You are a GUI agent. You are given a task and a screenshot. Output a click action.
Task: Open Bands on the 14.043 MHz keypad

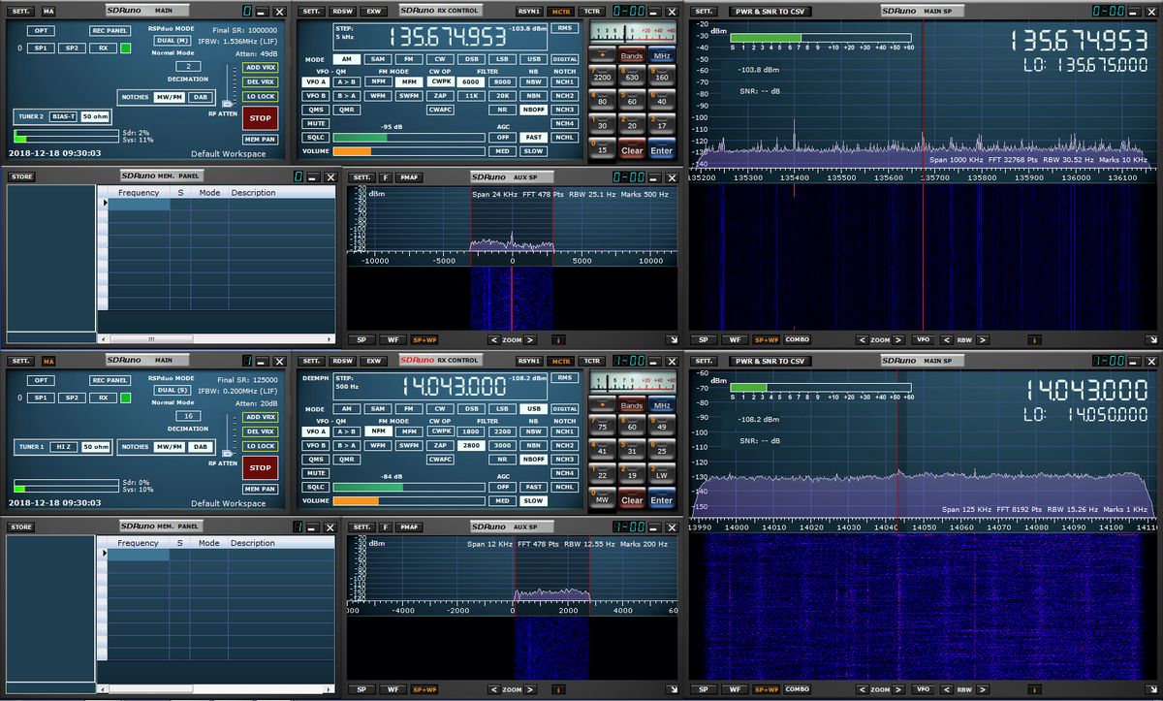632,405
